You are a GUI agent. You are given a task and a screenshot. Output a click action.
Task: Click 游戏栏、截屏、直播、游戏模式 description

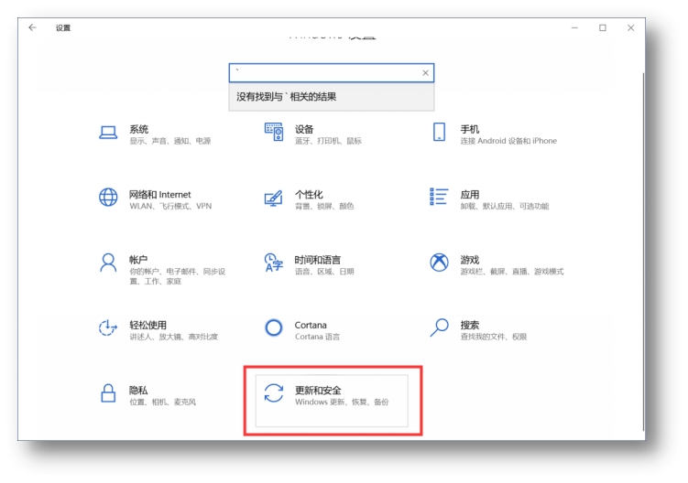tap(512, 272)
